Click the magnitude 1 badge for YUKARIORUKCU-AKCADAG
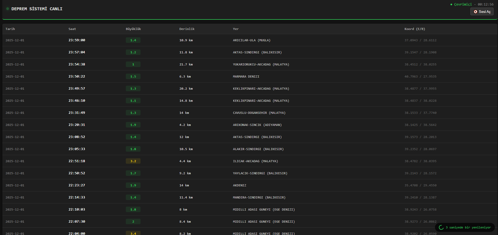The image size is (498, 235). [x=133, y=64]
